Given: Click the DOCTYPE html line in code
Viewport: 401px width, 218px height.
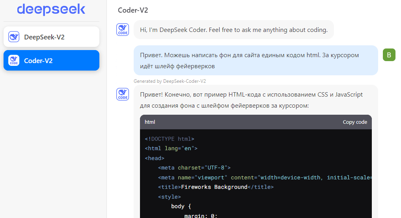Looking at the screenshot, I should [170, 139].
